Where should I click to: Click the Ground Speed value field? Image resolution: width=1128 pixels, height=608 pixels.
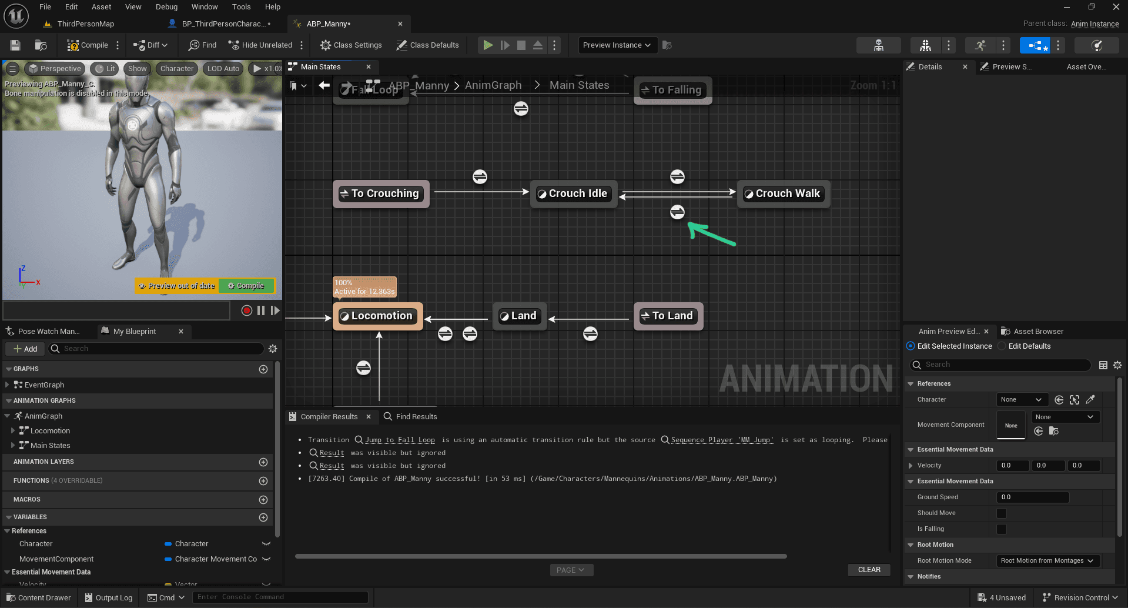[1033, 497]
